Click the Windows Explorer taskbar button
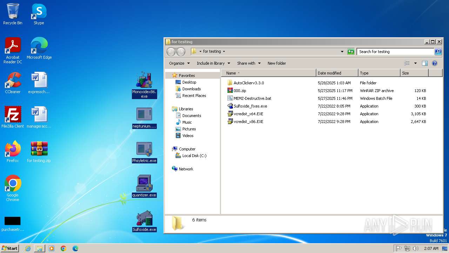 40,248
